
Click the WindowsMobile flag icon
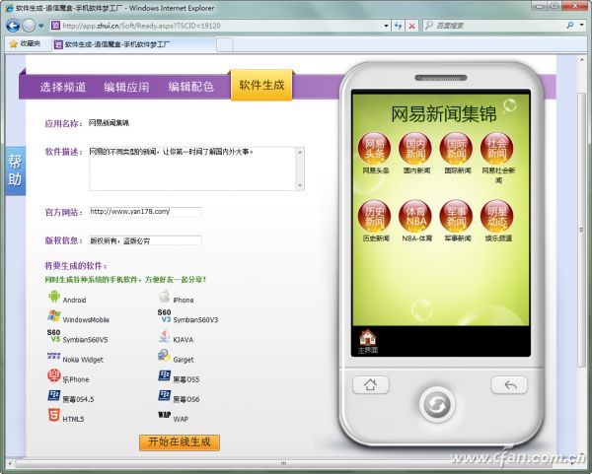click(54, 316)
